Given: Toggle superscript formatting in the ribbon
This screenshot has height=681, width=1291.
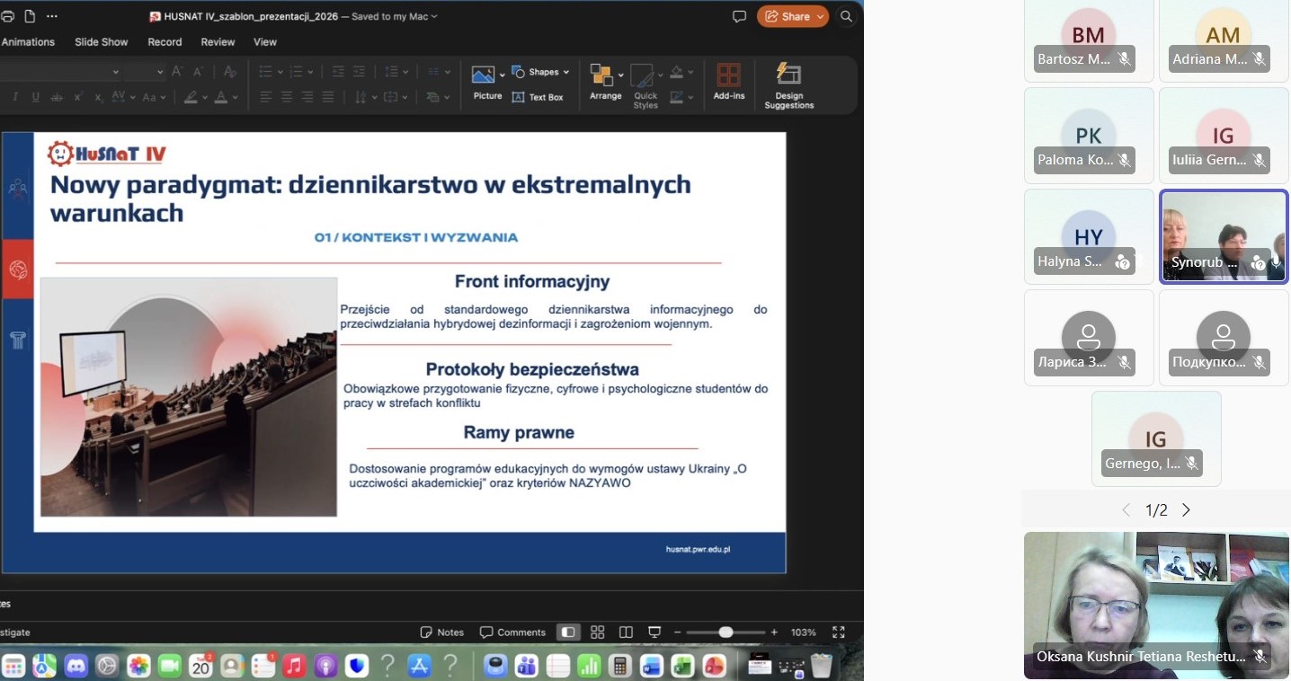Looking at the screenshot, I should click(x=78, y=97).
